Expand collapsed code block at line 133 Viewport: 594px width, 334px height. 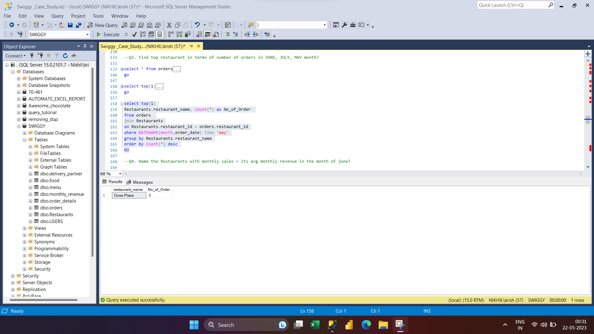(x=122, y=69)
